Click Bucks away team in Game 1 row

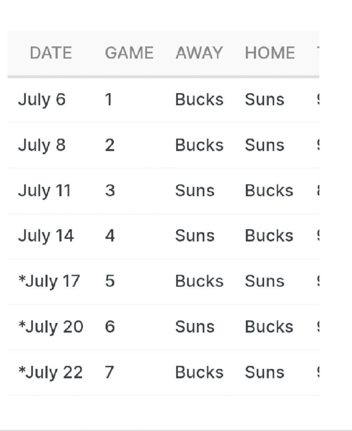199,100
